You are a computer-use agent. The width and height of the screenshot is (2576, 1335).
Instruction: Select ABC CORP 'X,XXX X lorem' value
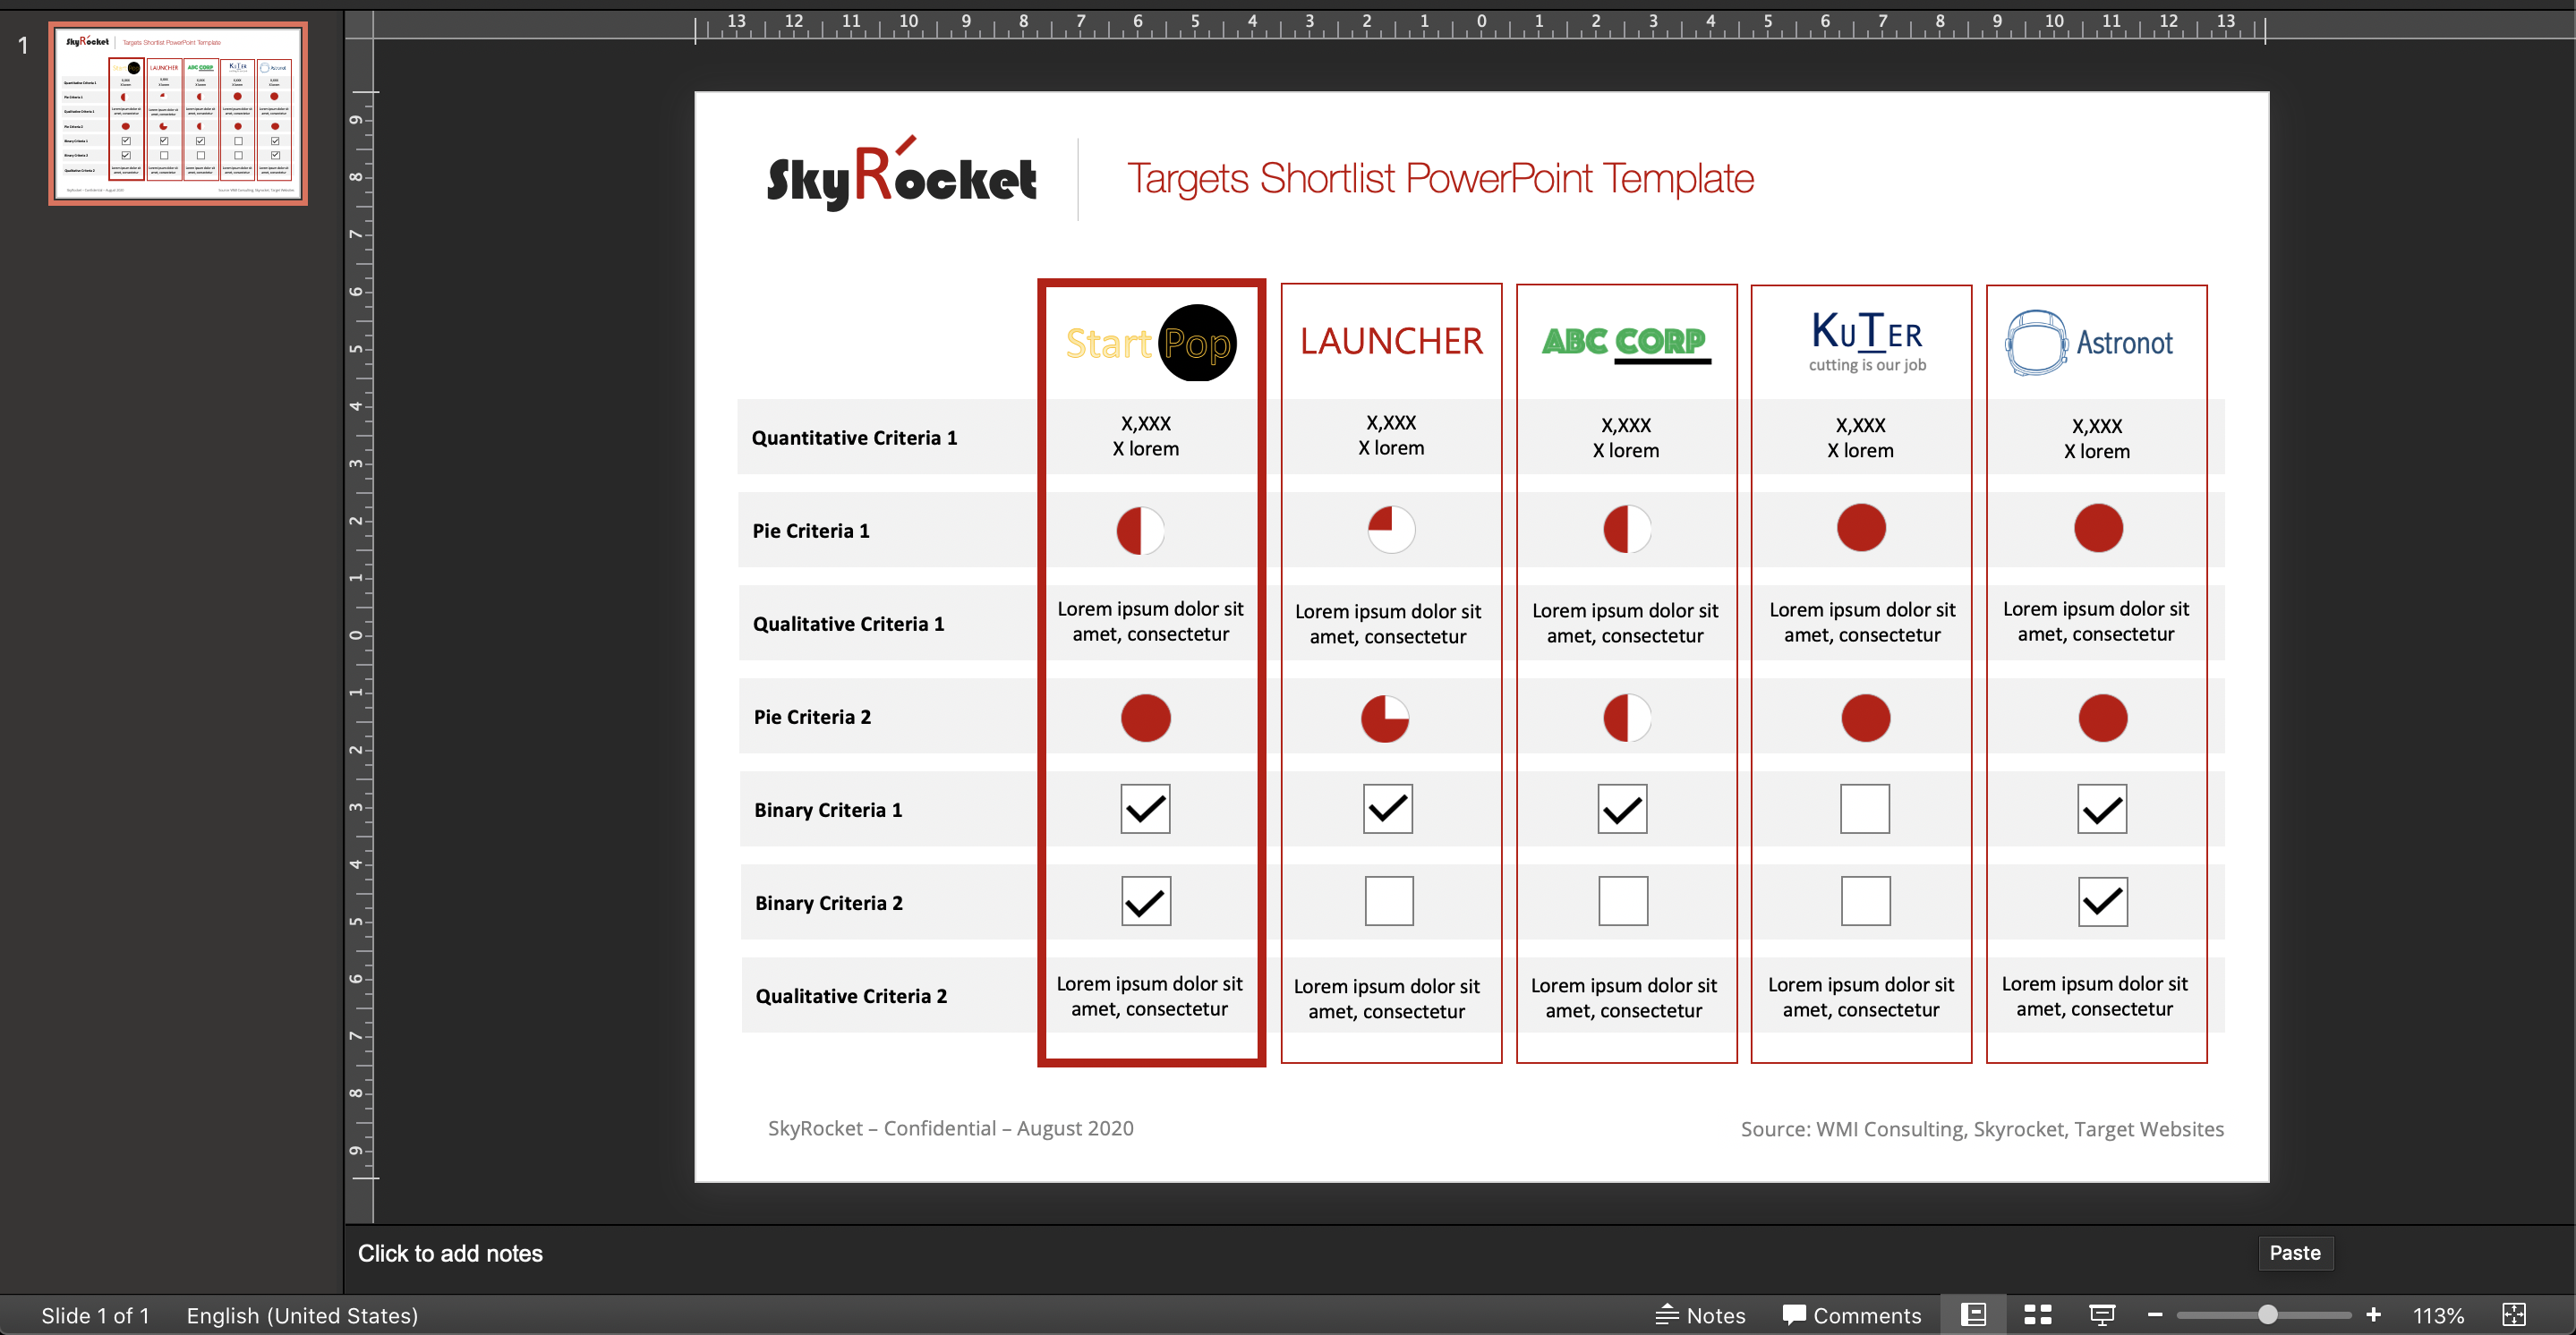(1626, 437)
